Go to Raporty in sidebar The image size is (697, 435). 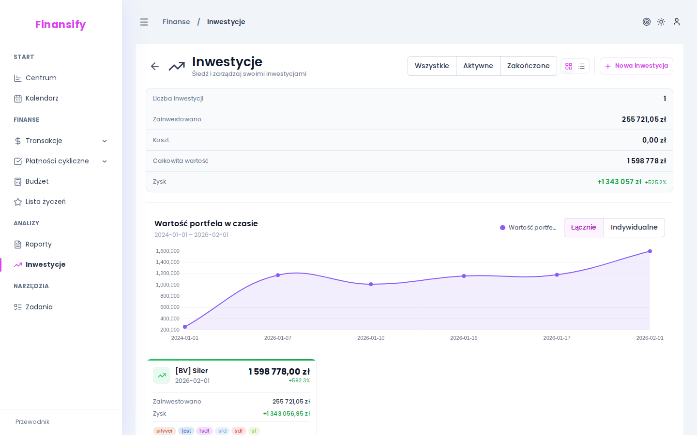pyautogui.click(x=38, y=245)
